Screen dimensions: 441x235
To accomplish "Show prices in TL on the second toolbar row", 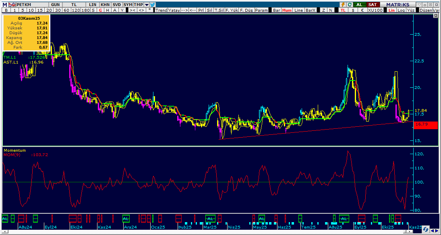I will point(343,10).
